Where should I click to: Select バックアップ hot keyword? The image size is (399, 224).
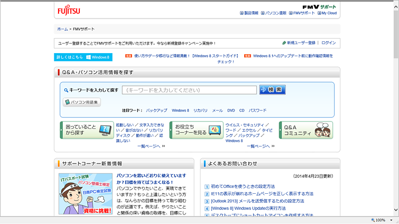click(x=156, y=110)
